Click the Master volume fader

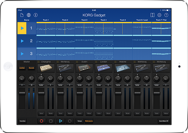[x=22, y=93]
